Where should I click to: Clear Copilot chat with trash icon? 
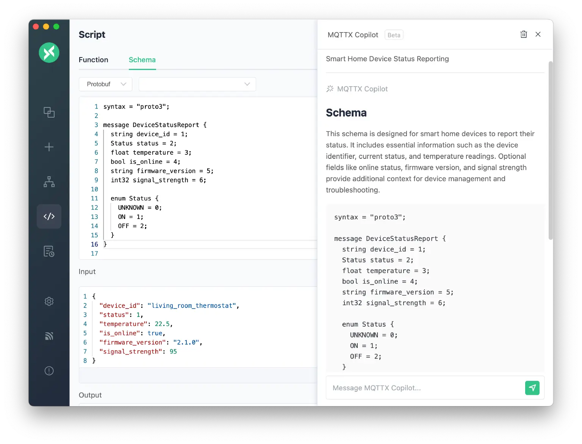pos(524,34)
